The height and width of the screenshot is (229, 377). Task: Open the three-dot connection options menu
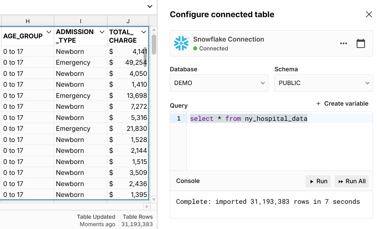coord(343,44)
